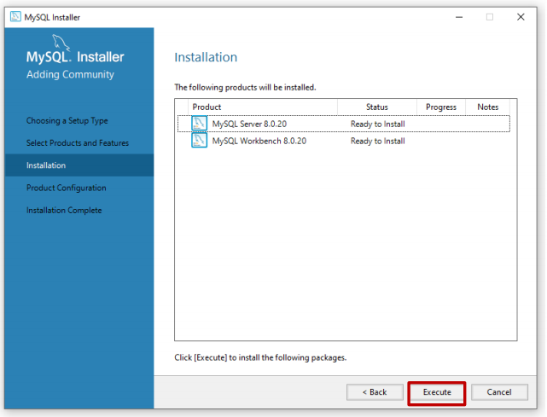Open the Choosing a Setup Type step
The width and height of the screenshot is (547, 417).
tap(67, 120)
